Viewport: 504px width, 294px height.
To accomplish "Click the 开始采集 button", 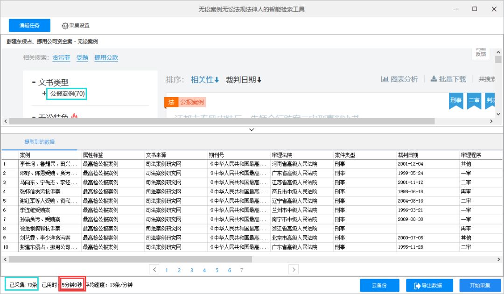I will 480,285.
